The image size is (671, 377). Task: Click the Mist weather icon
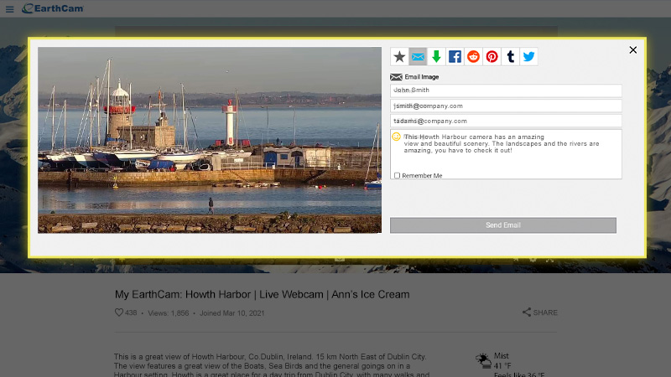484,360
